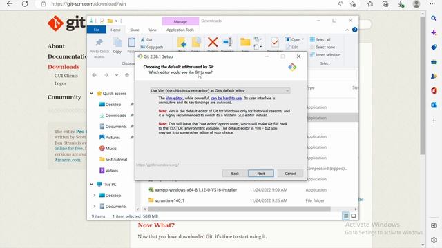Image resolution: width=442 pixels, height=248 pixels.
Task: Select Music in the navigation pane
Action: pyautogui.click(x=110, y=149)
